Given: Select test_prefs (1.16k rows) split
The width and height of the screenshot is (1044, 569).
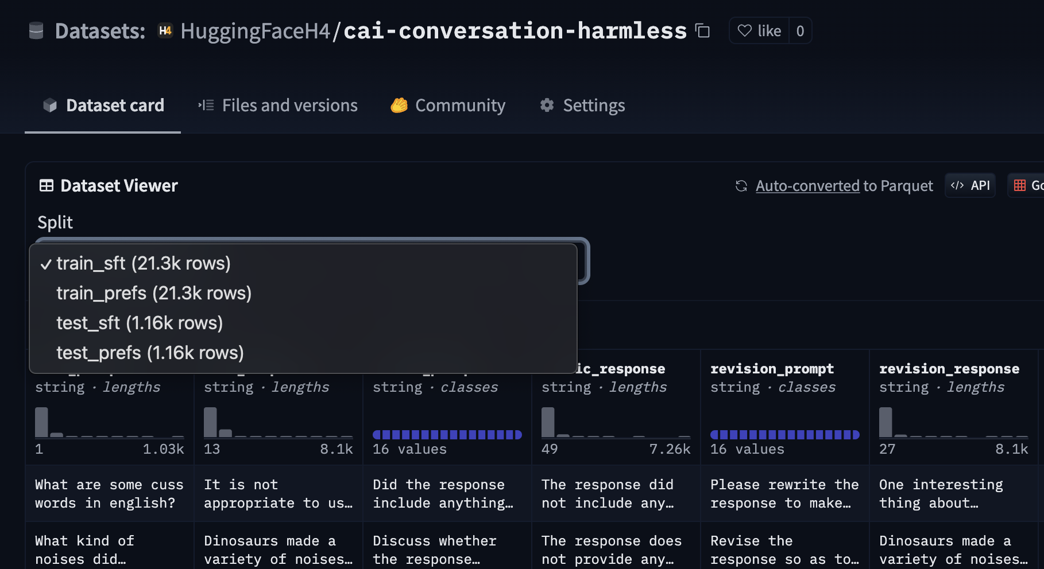Looking at the screenshot, I should click(150, 353).
